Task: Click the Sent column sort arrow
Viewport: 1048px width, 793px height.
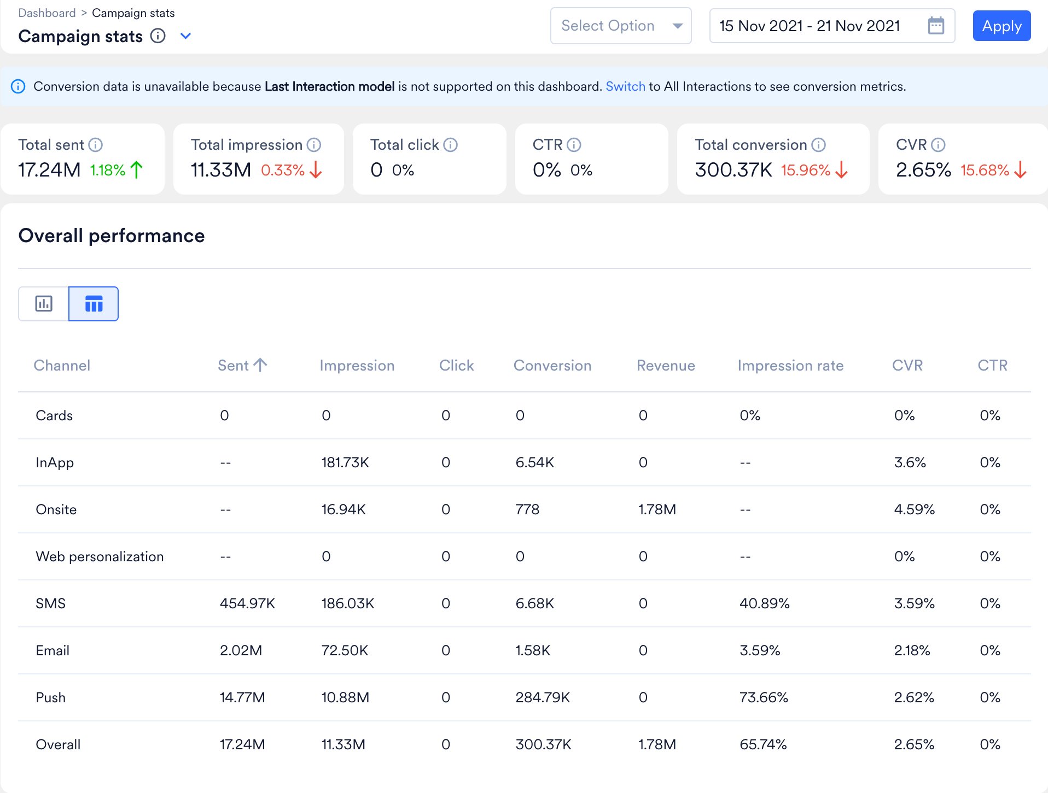Action: pos(260,365)
